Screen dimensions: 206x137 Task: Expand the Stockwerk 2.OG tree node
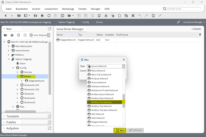tap(17, 85)
